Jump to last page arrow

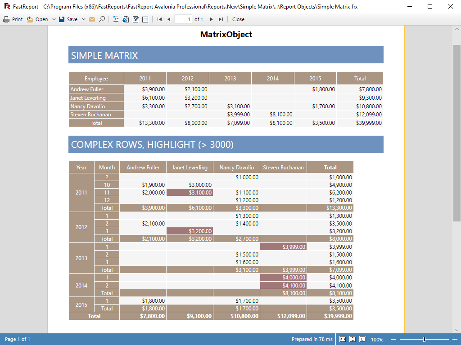pyautogui.click(x=221, y=19)
